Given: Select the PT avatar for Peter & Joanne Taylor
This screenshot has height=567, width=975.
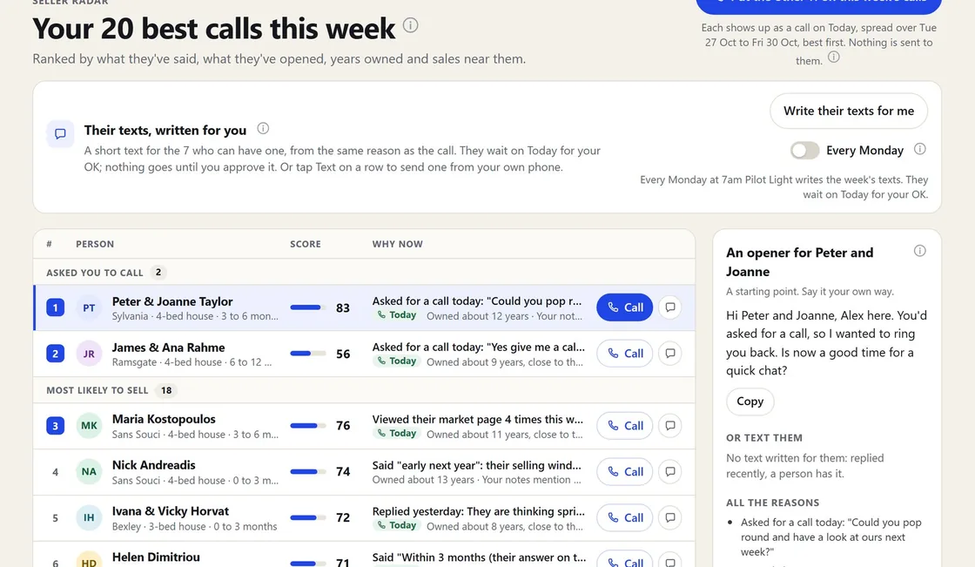Looking at the screenshot, I should coord(89,307).
